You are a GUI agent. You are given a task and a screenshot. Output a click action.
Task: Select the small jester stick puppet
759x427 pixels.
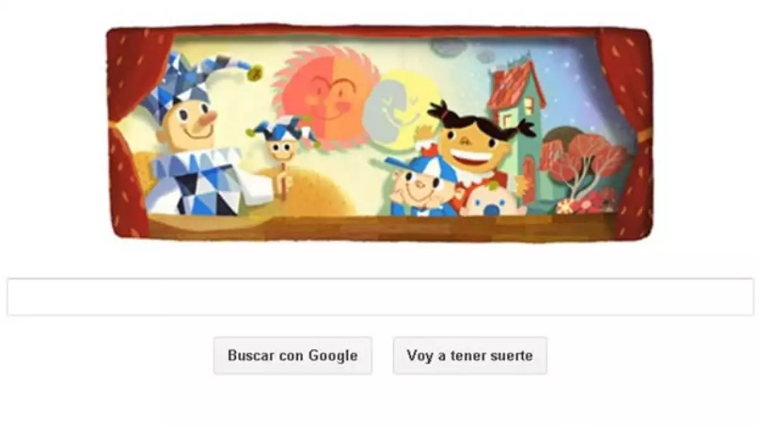(283, 151)
